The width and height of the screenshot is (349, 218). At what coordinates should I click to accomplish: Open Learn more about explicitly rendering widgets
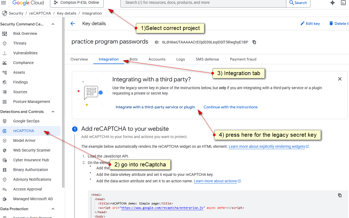click(269, 146)
